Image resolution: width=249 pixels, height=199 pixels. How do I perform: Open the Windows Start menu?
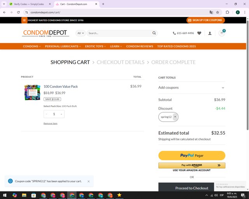[5, 195]
